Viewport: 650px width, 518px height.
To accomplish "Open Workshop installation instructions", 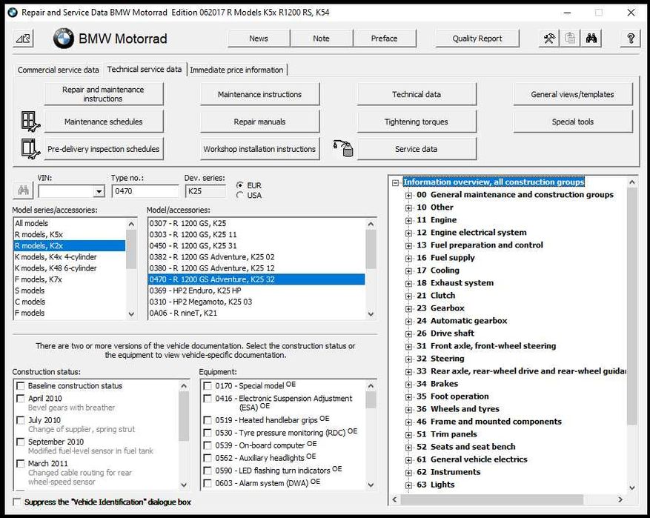I will coord(260,149).
